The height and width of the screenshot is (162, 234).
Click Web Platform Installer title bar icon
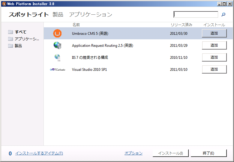4,4
